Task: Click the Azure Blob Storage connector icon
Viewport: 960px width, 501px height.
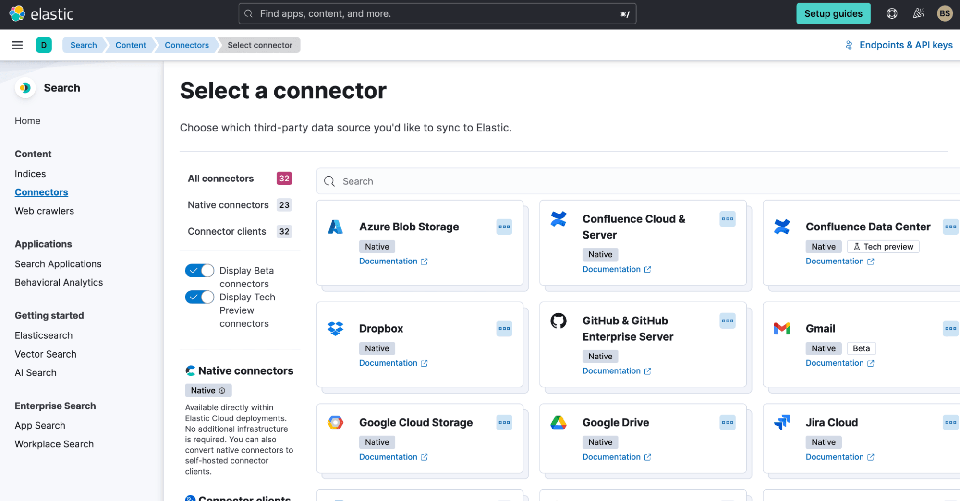Action: tap(336, 227)
